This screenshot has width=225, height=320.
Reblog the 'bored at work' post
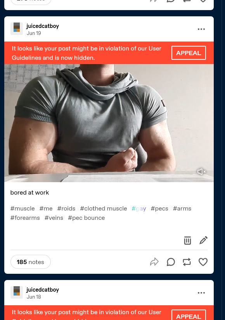[x=187, y=262]
